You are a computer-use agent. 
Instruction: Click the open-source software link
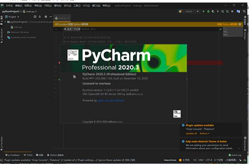[111, 100]
